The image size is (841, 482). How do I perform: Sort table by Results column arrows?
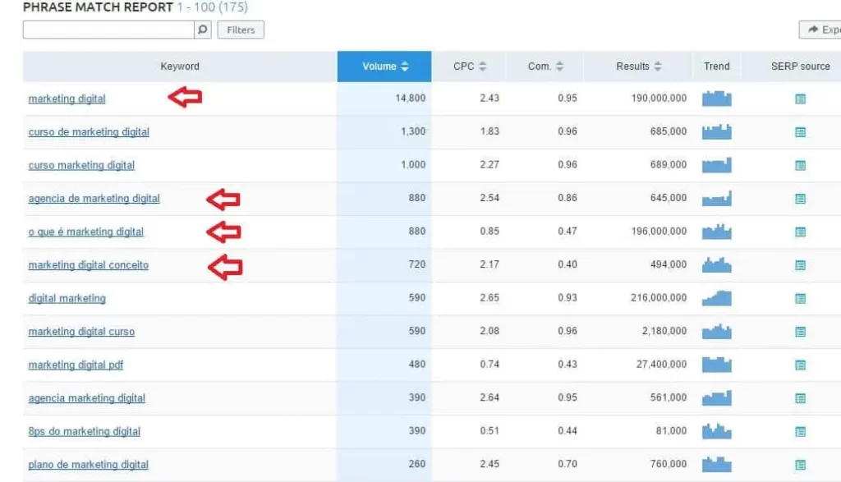tap(658, 67)
